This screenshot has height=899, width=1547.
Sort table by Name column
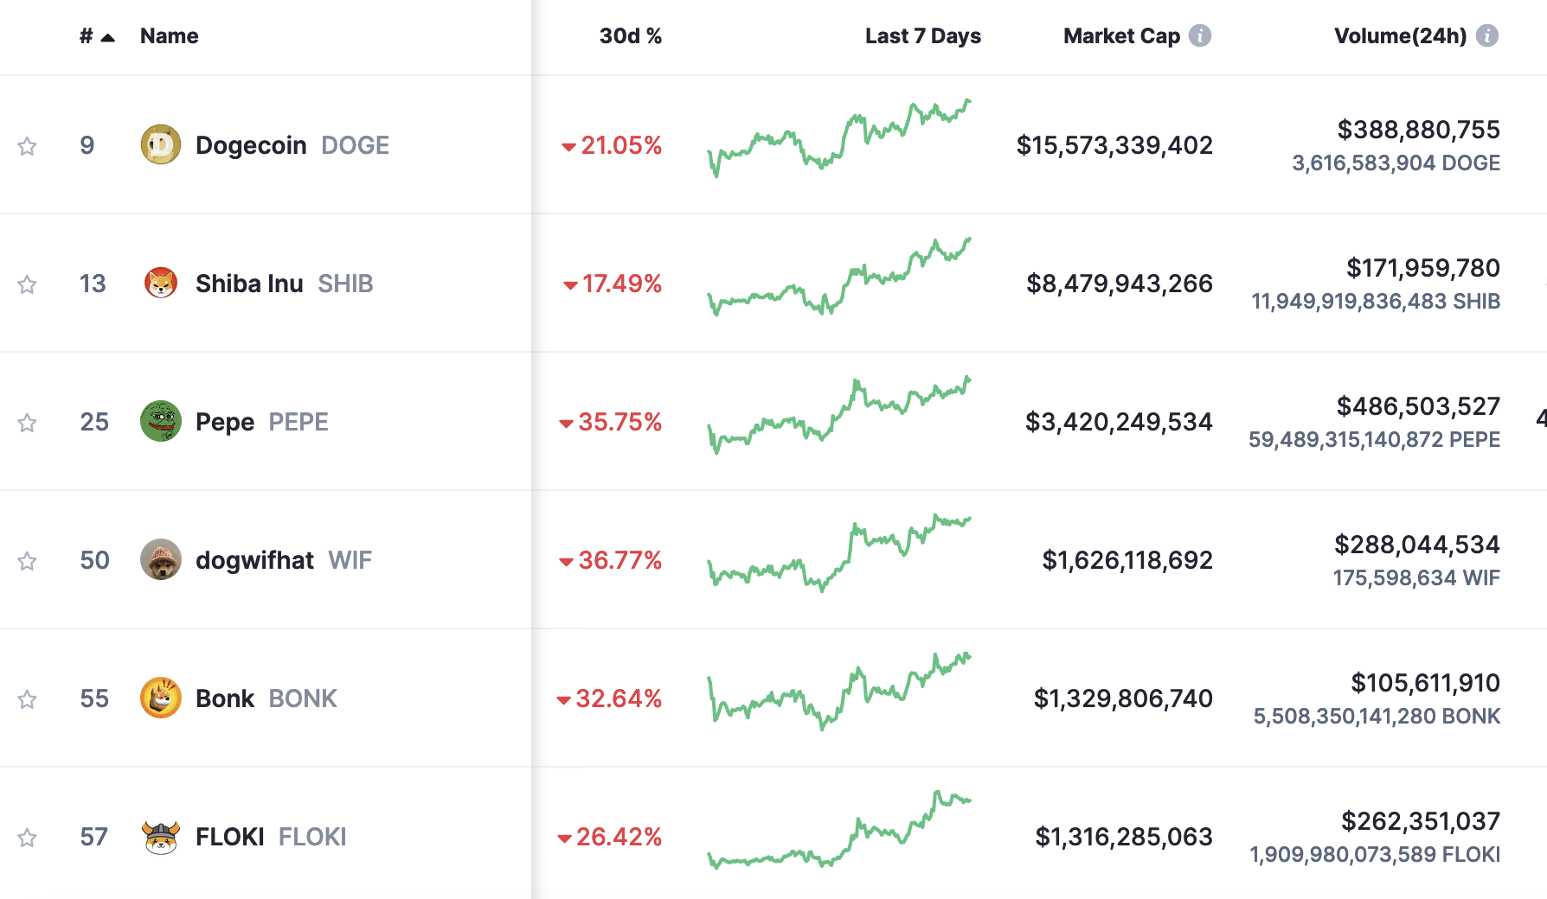pyautogui.click(x=170, y=36)
